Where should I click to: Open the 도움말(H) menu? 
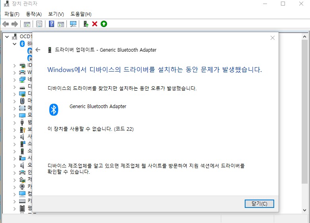click(x=81, y=14)
